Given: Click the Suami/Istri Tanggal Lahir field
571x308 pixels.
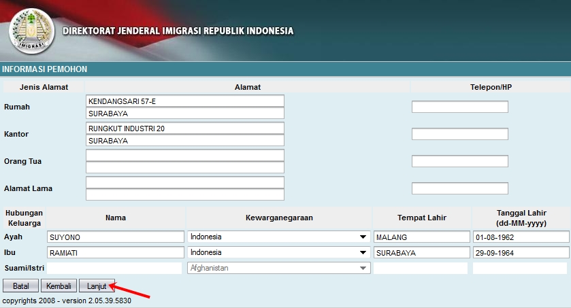Looking at the screenshot, I should click(x=520, y=268).
